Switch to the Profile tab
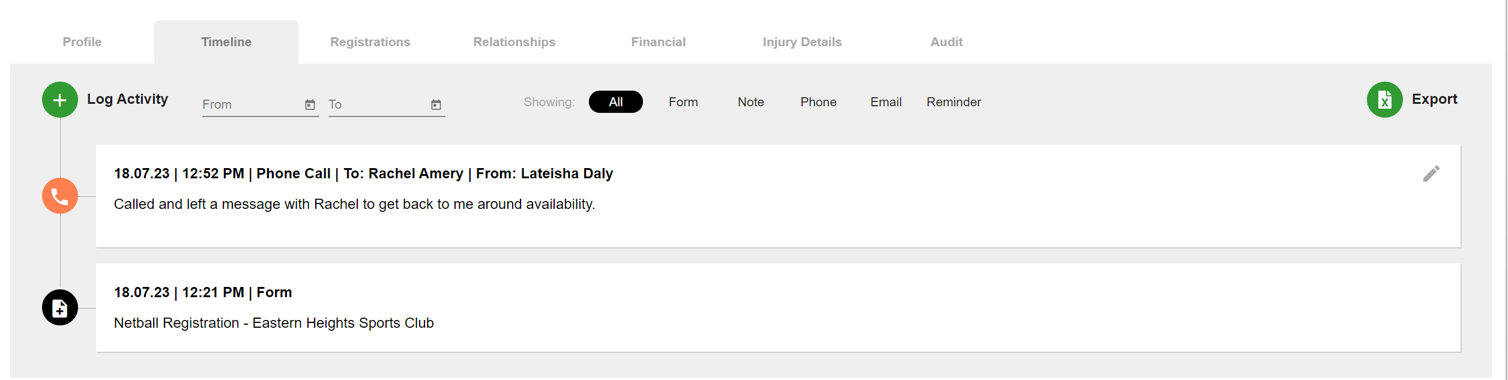1508x380 pixels. coord(82,42)
